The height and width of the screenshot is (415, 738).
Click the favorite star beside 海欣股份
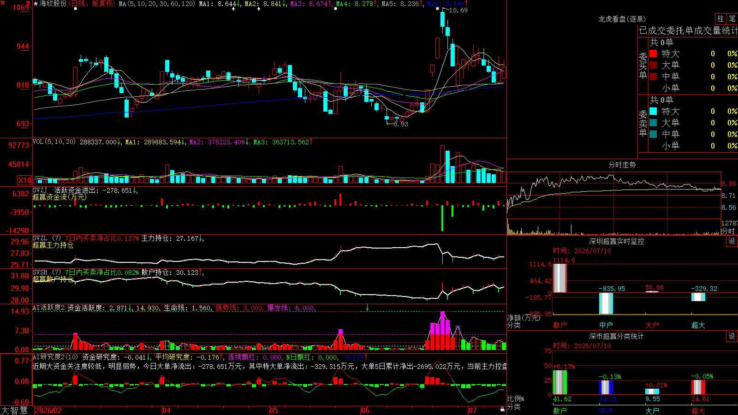click(x=36, y=4)
